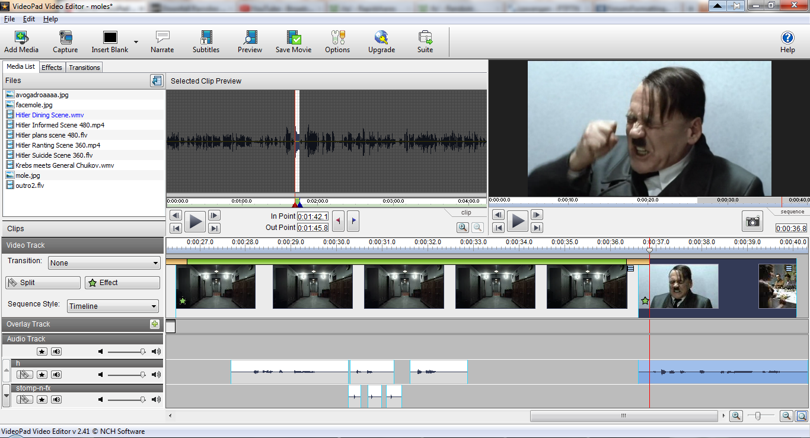Toggle the master Audio Track speaker button
This screenshot has height=438, width=810.
pyautogui.click(x=56, y=351)
